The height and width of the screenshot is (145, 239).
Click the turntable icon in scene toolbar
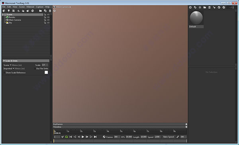click(18, 11)
